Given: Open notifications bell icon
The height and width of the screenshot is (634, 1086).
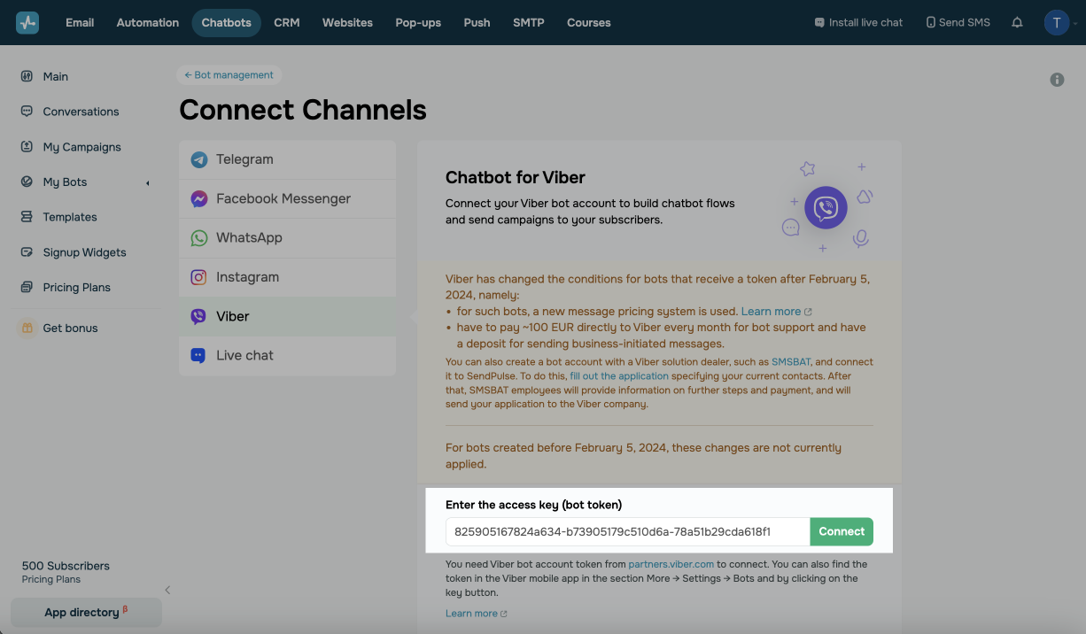Looking at the screenshot, I should click(x=1017, y=23).
